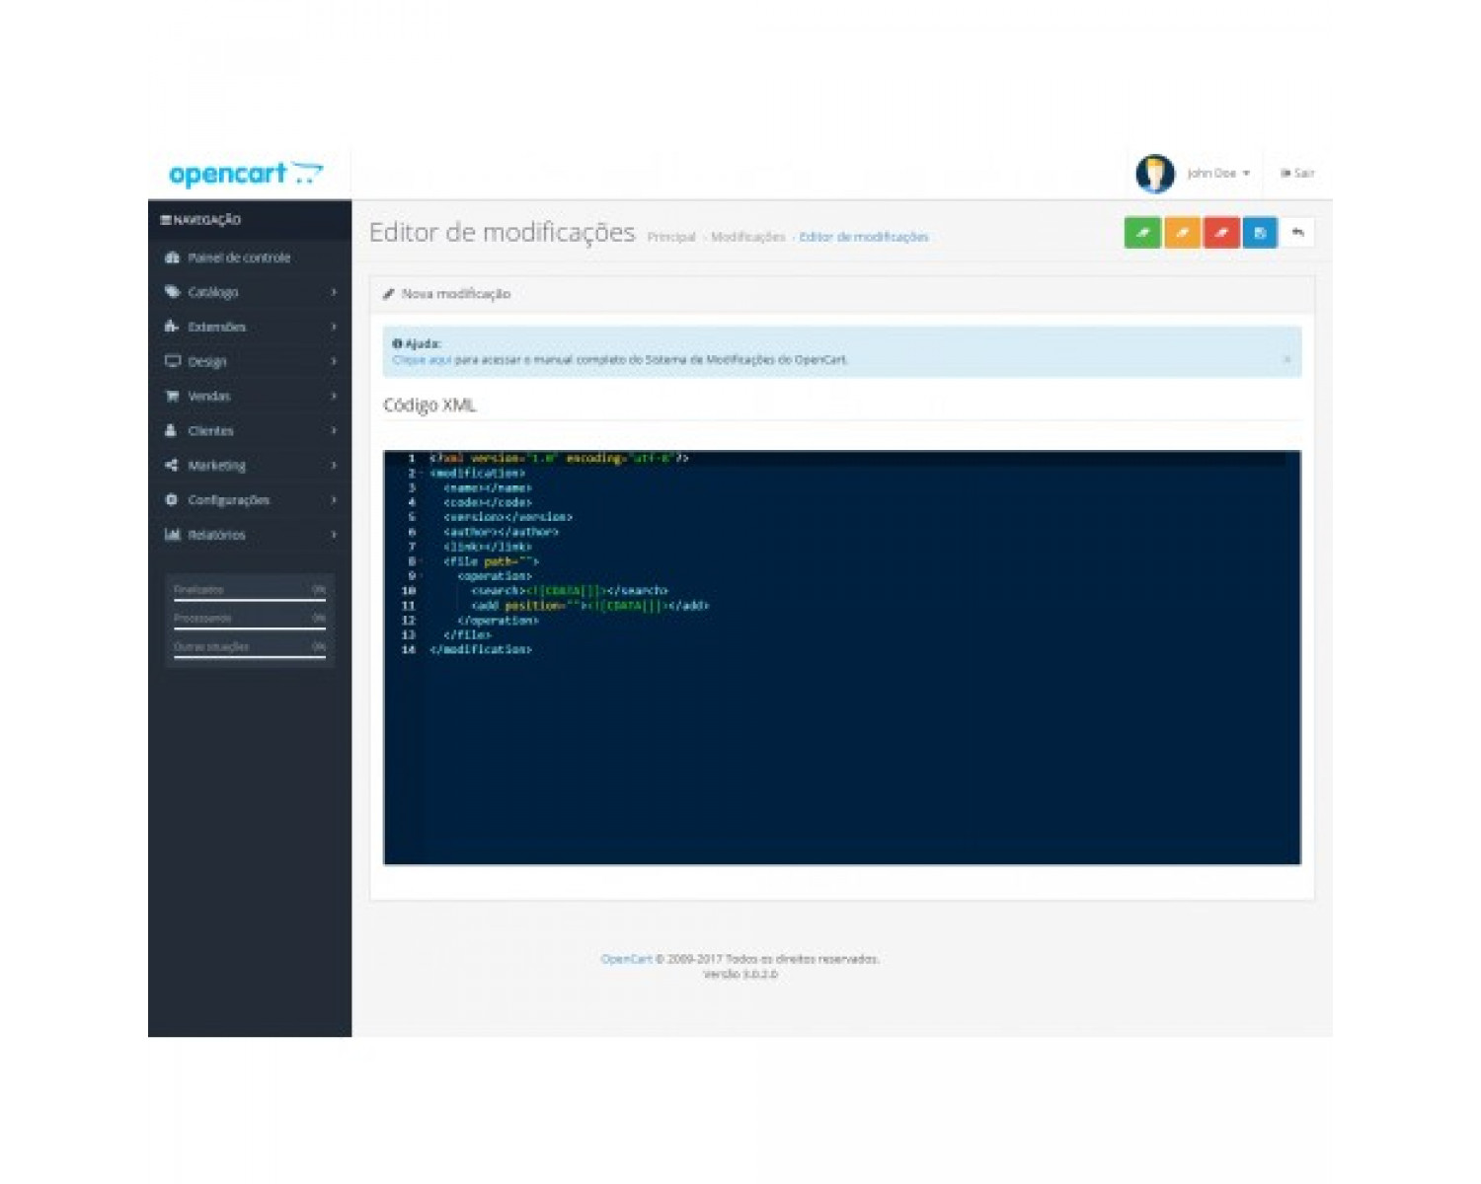Click the orange clear modification cache icon
This screenshot has width=1481, height=1184.
point(1181,233)
